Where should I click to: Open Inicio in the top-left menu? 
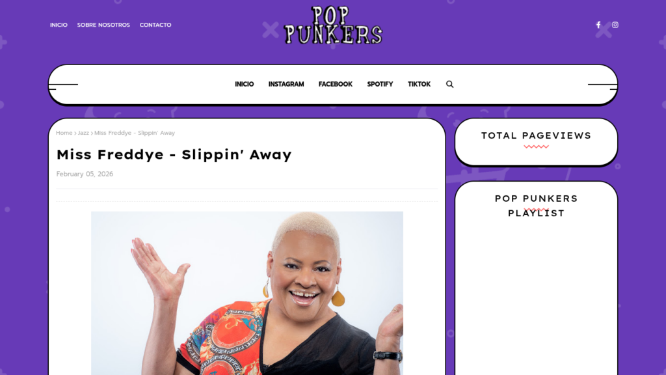click(59, 25)
